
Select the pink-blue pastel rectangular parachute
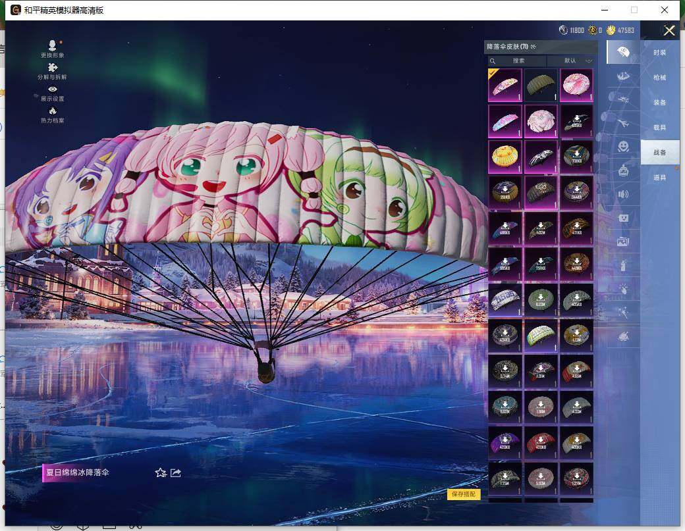pos(505,121)
